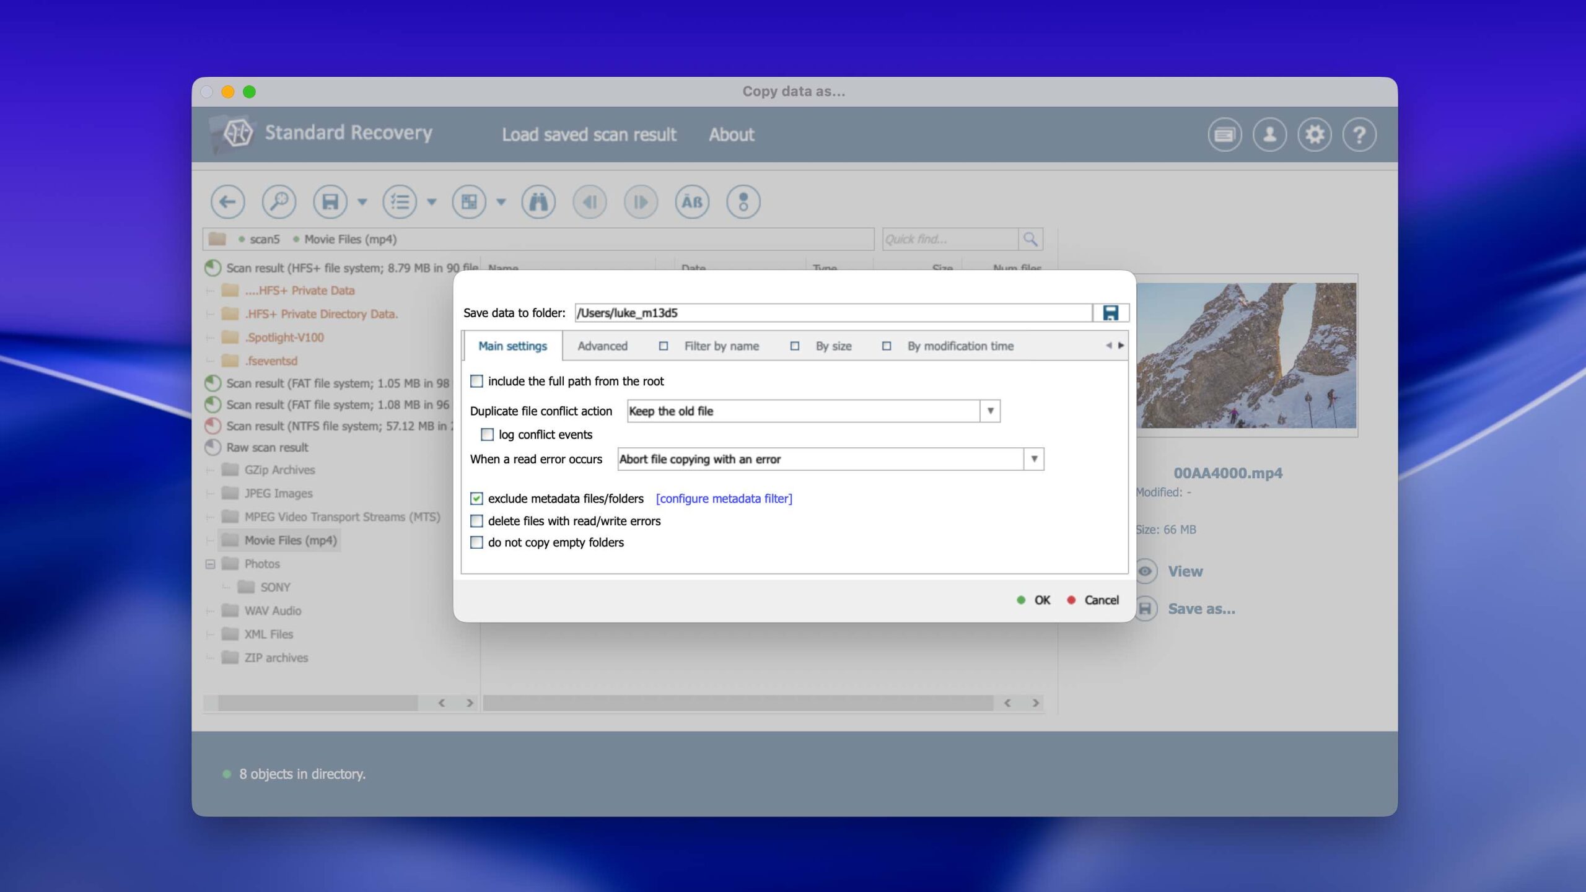The width and height of the screenshot is (1586, 892).
Task: Click the help question mark icon
Action: 1359,134
